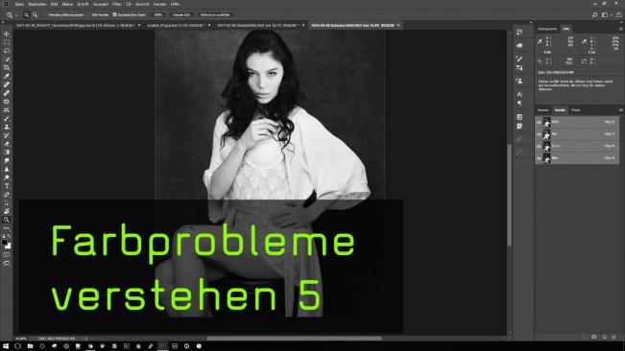
Task: Select the Lasso tool
Action: click(x=7, y=51)
